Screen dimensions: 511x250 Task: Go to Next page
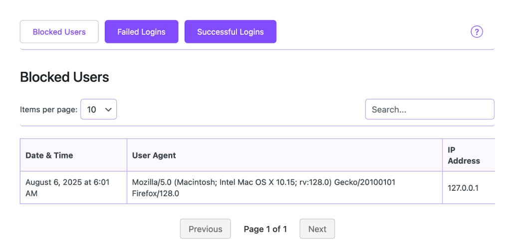[x=317, y=229]
